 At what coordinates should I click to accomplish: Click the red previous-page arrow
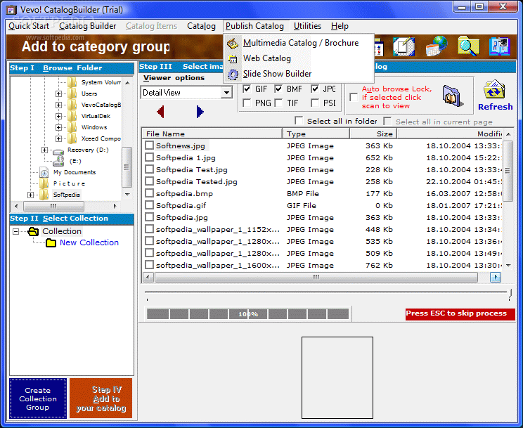coord(160,112)
